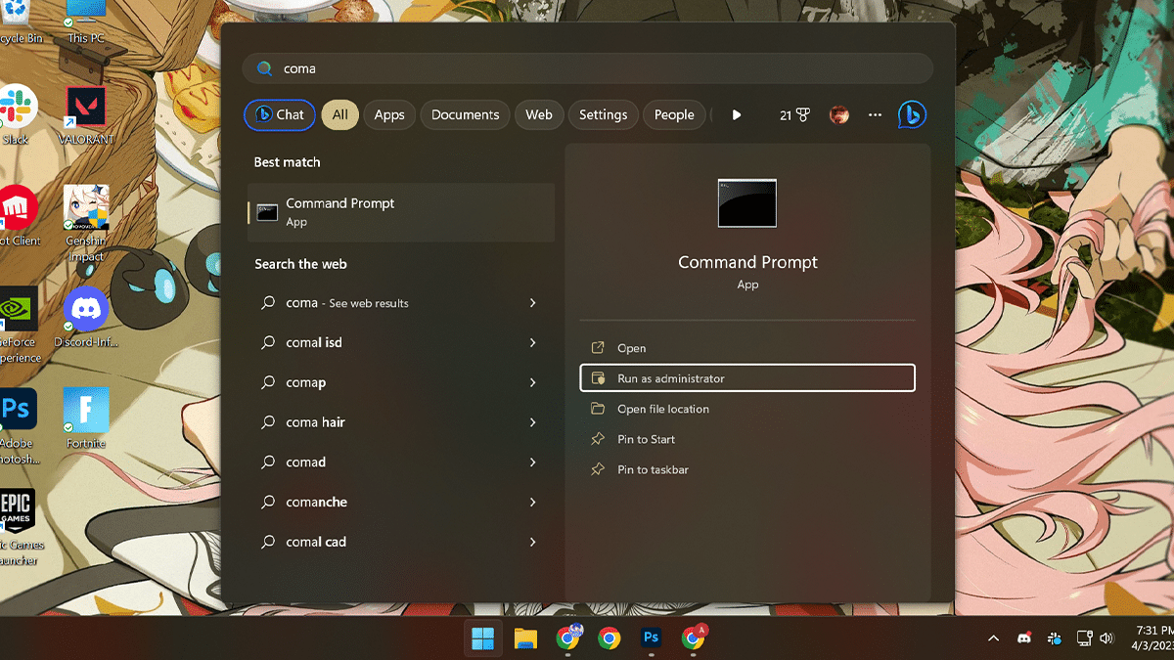Click the Windows Start button
The width and height of the screenshot is (1174, 660).
(482, 638)
